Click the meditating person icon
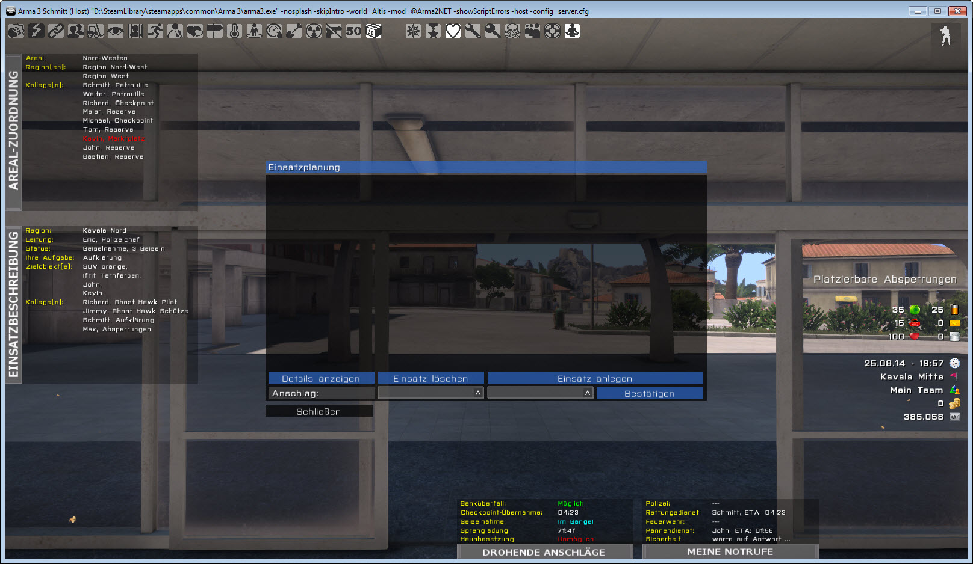The height and width of the screenshot is (564, 973). coord(573,31)
